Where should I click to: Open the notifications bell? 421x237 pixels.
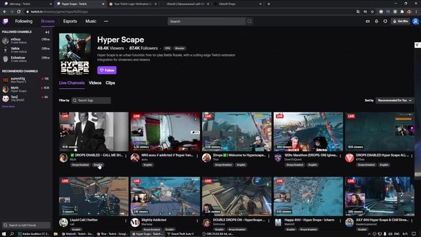point(376,21)
